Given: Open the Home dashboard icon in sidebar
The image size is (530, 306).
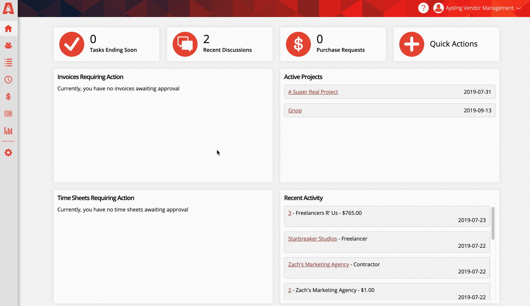Looking at the screenshot, I should point(8,29).
